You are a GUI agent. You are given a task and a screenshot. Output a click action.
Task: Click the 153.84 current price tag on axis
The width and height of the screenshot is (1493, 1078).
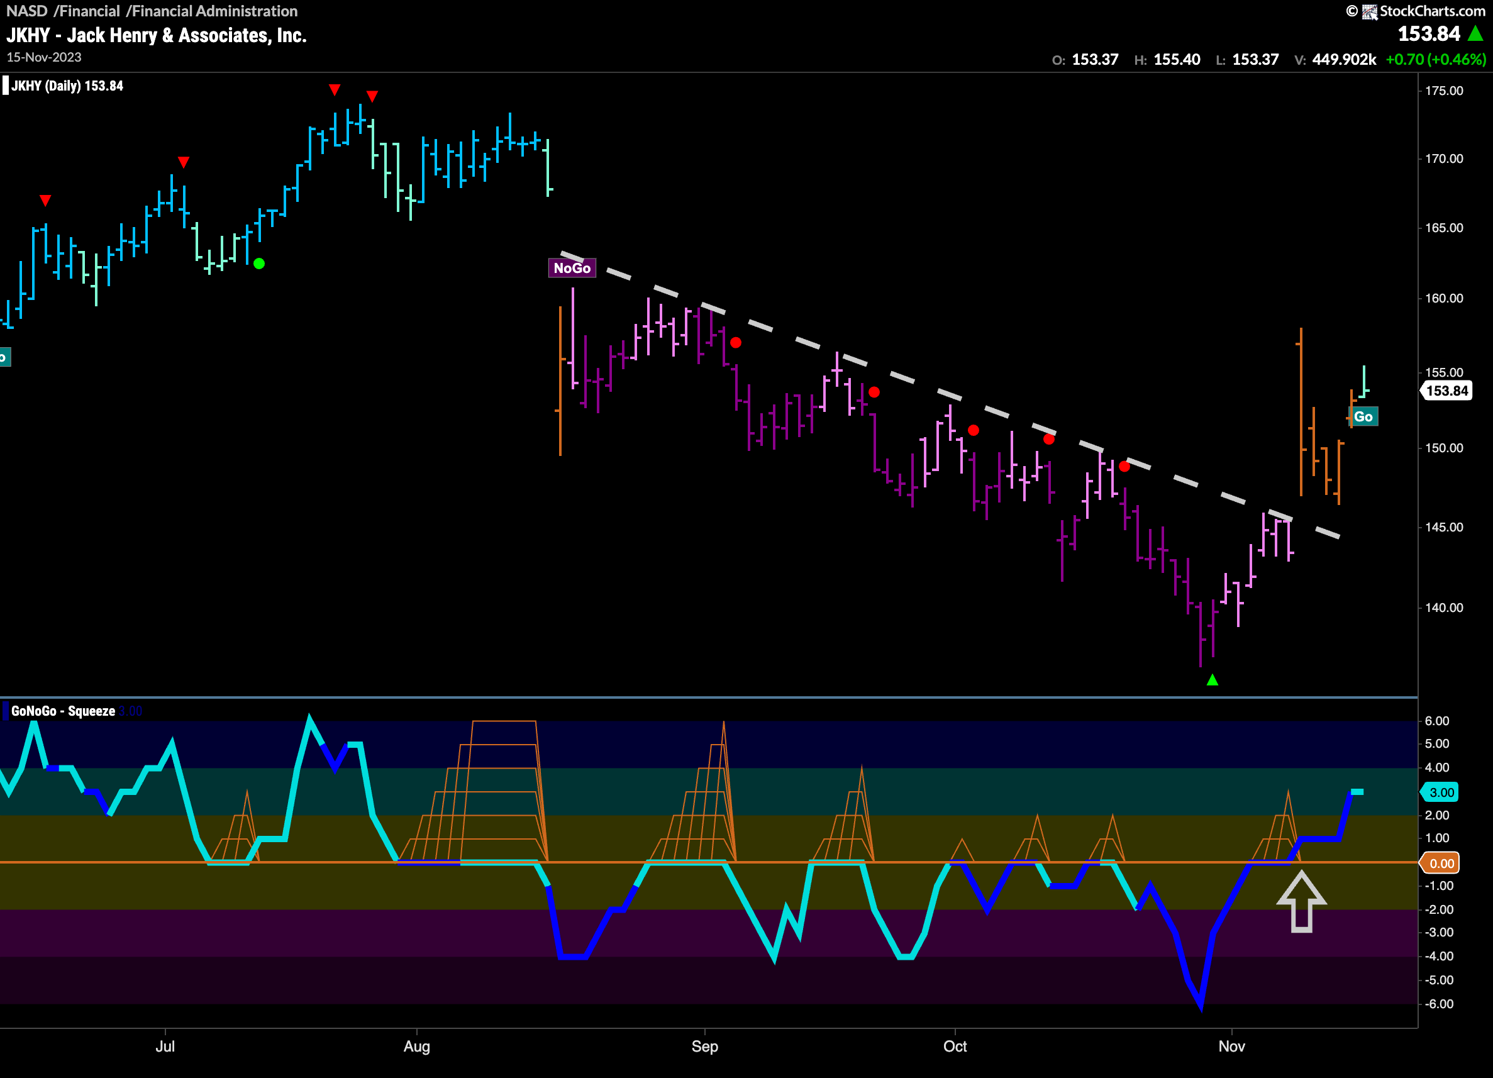[x=1447, y=391]
